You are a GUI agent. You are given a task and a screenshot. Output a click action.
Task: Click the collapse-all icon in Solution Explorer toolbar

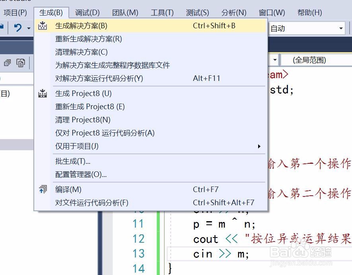8,63
